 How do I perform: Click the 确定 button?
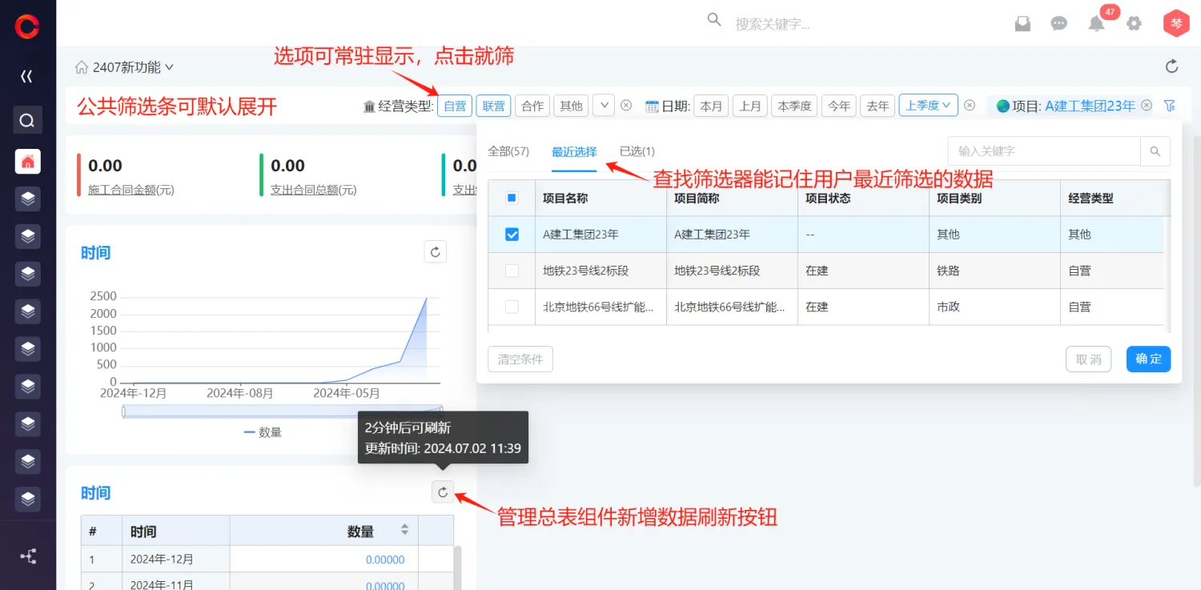tap(1148, 359)
